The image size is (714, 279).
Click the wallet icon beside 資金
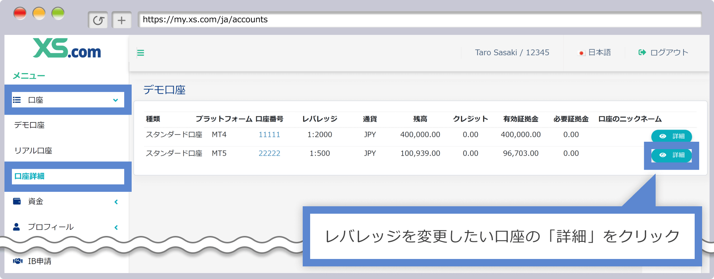(17, 201)
